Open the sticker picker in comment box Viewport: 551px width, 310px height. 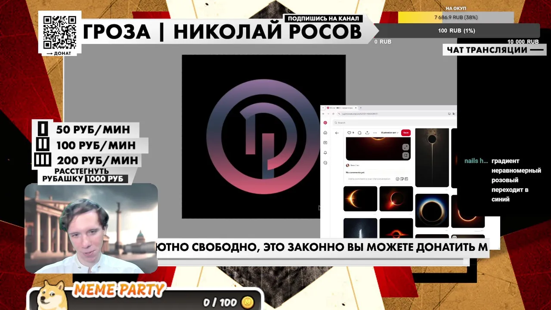pos(402,179)
